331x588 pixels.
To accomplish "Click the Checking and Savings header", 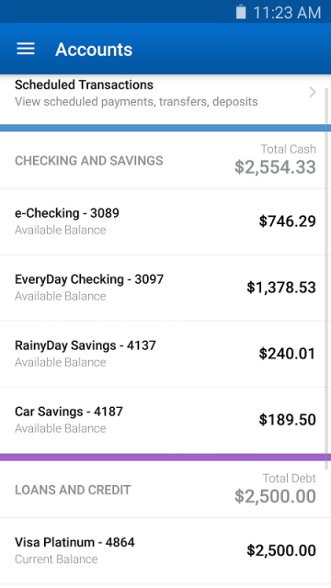I will 89,161.
